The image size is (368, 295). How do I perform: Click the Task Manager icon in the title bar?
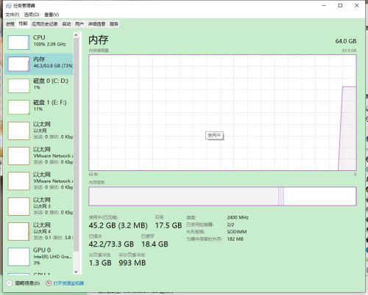(x=9, y=5)
